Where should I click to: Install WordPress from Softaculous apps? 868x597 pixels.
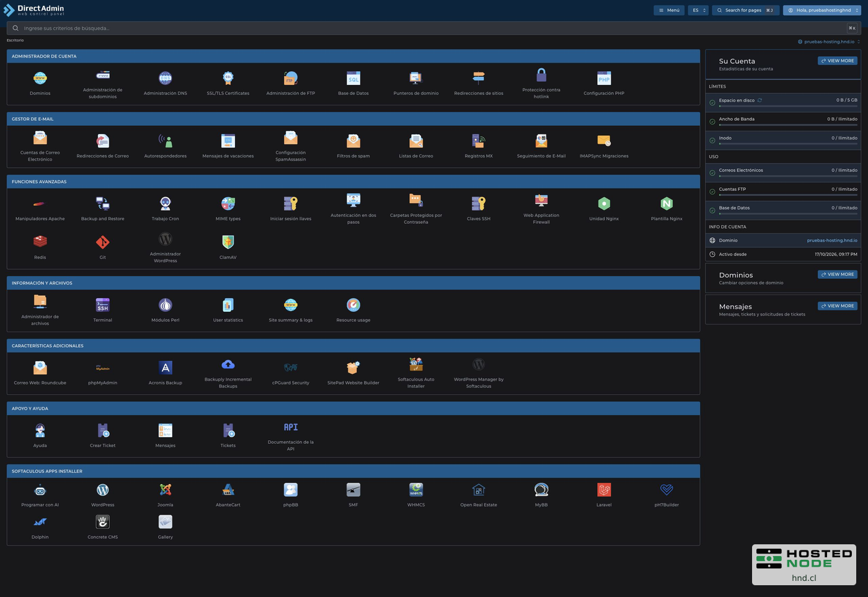click(102, 490)
